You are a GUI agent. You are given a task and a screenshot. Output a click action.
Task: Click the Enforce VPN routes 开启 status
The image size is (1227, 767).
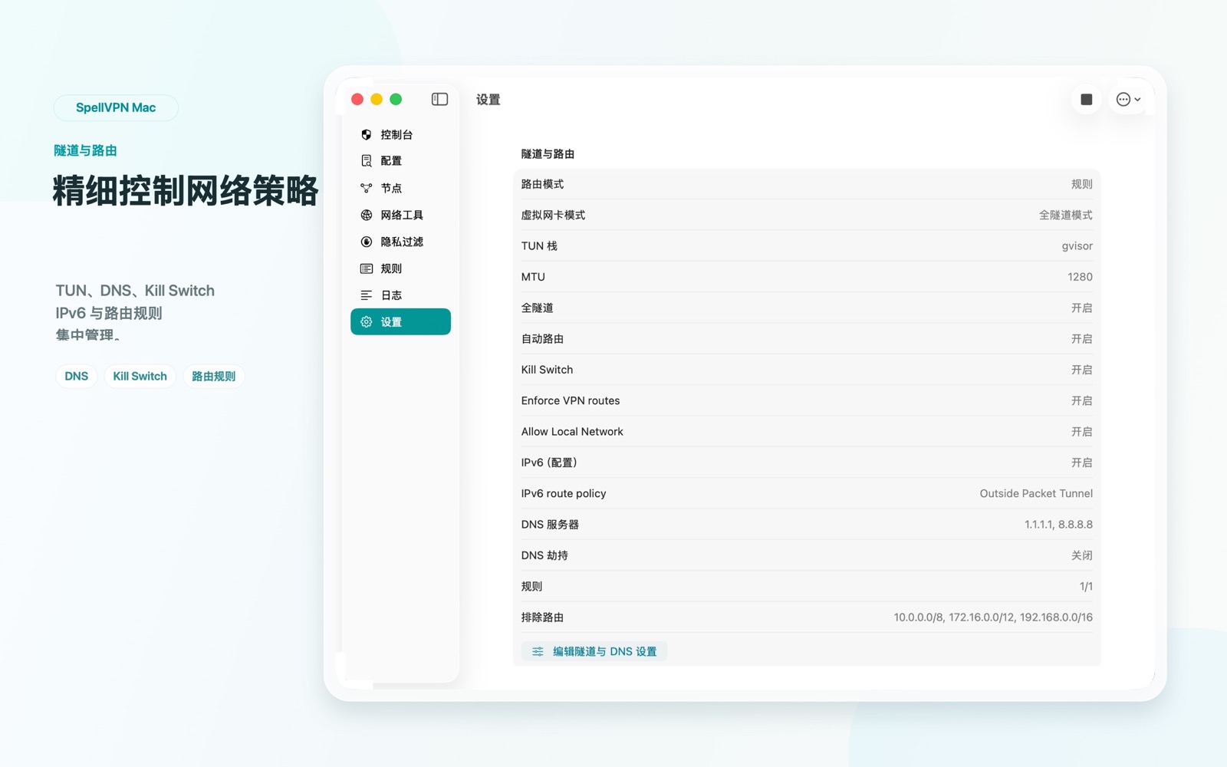coord(1081,400)
